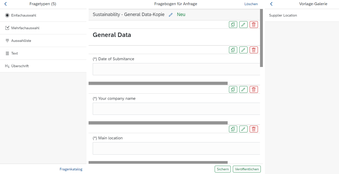
Task: Edit the Date of Submitance question
Action: (x=243, y=50)
